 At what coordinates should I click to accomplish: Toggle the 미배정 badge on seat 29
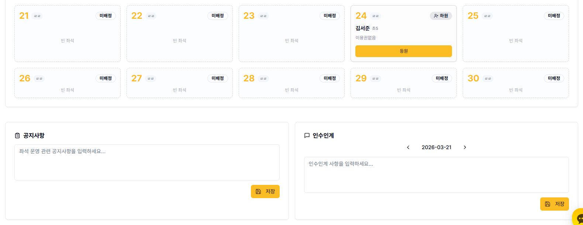click(442, 78)
